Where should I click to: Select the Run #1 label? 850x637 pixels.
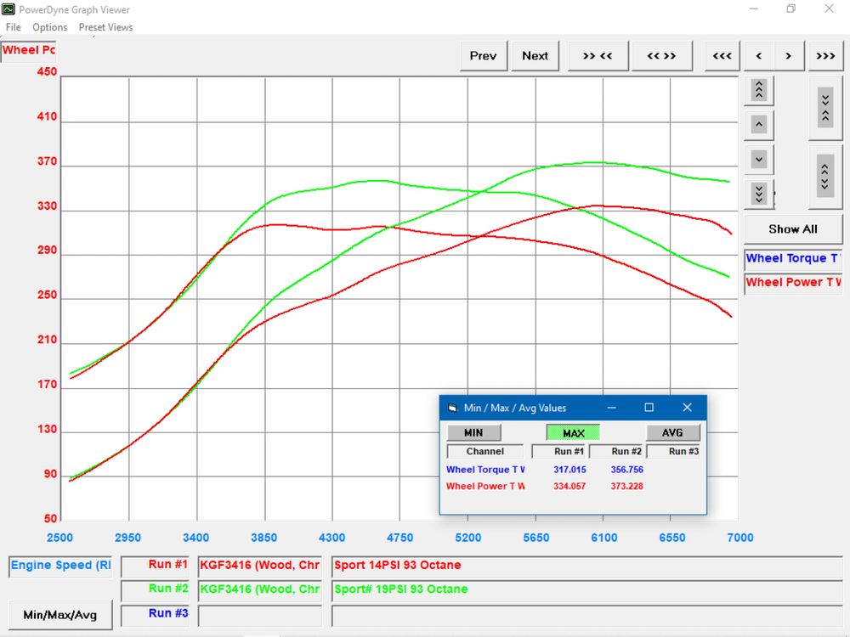[155, 566]
